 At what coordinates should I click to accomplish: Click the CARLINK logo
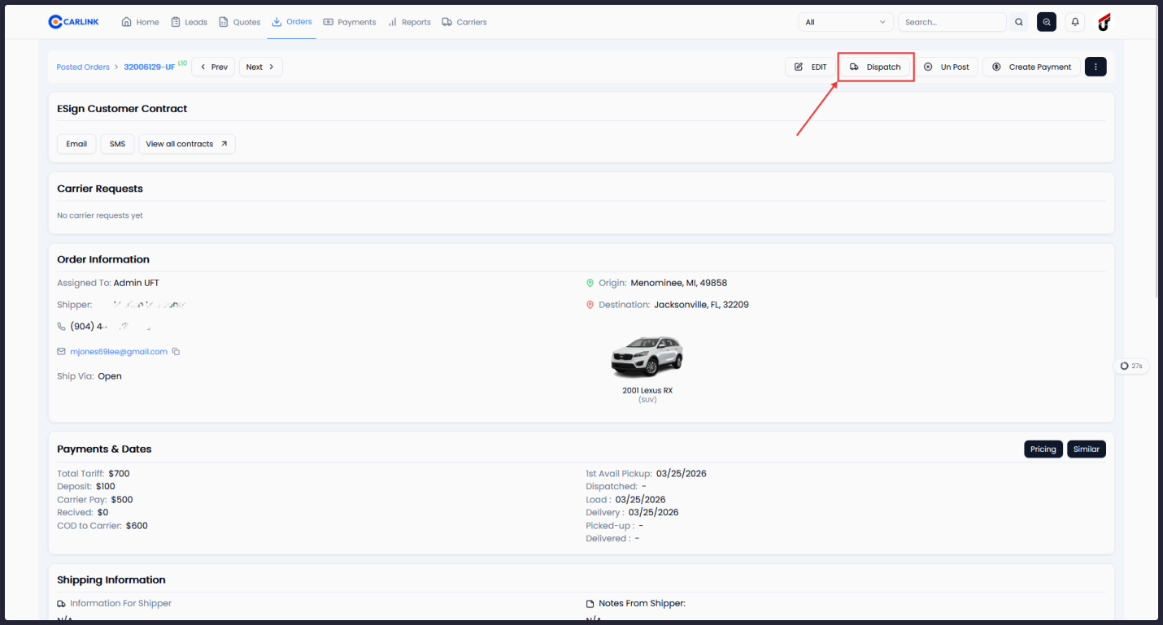[x=73, y=21]
